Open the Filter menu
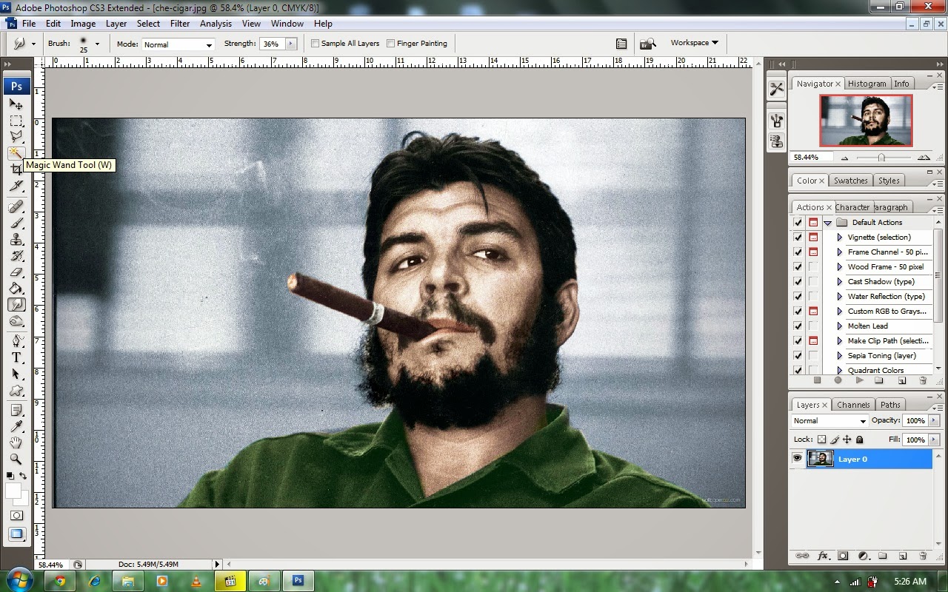Viewport: 948px width, 592px height. pyautogui.click(x=180, y=24)
